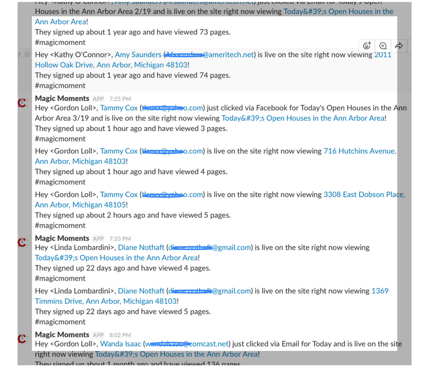Click #magicmoment below the 73 pages line
Screen dimensions: 438x367
pos(60,42)
